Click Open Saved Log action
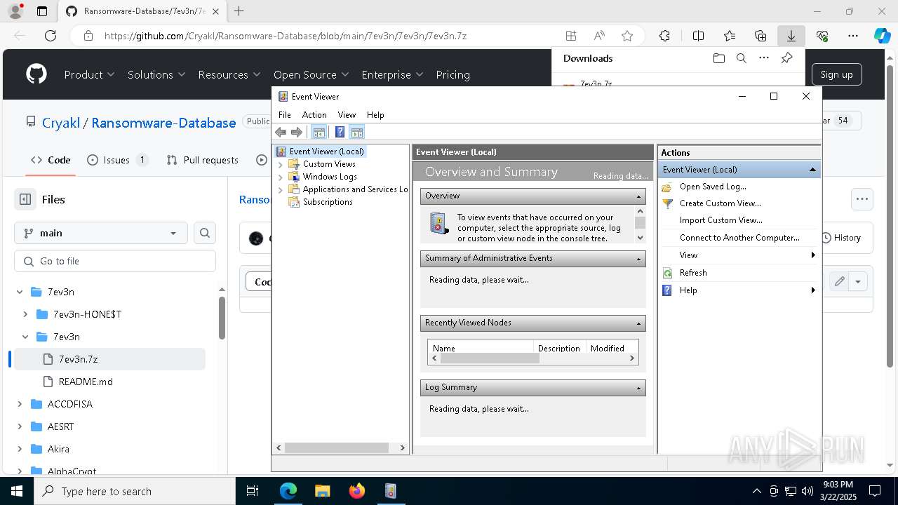Screen dimensions: 898x505 coord(713,186)
